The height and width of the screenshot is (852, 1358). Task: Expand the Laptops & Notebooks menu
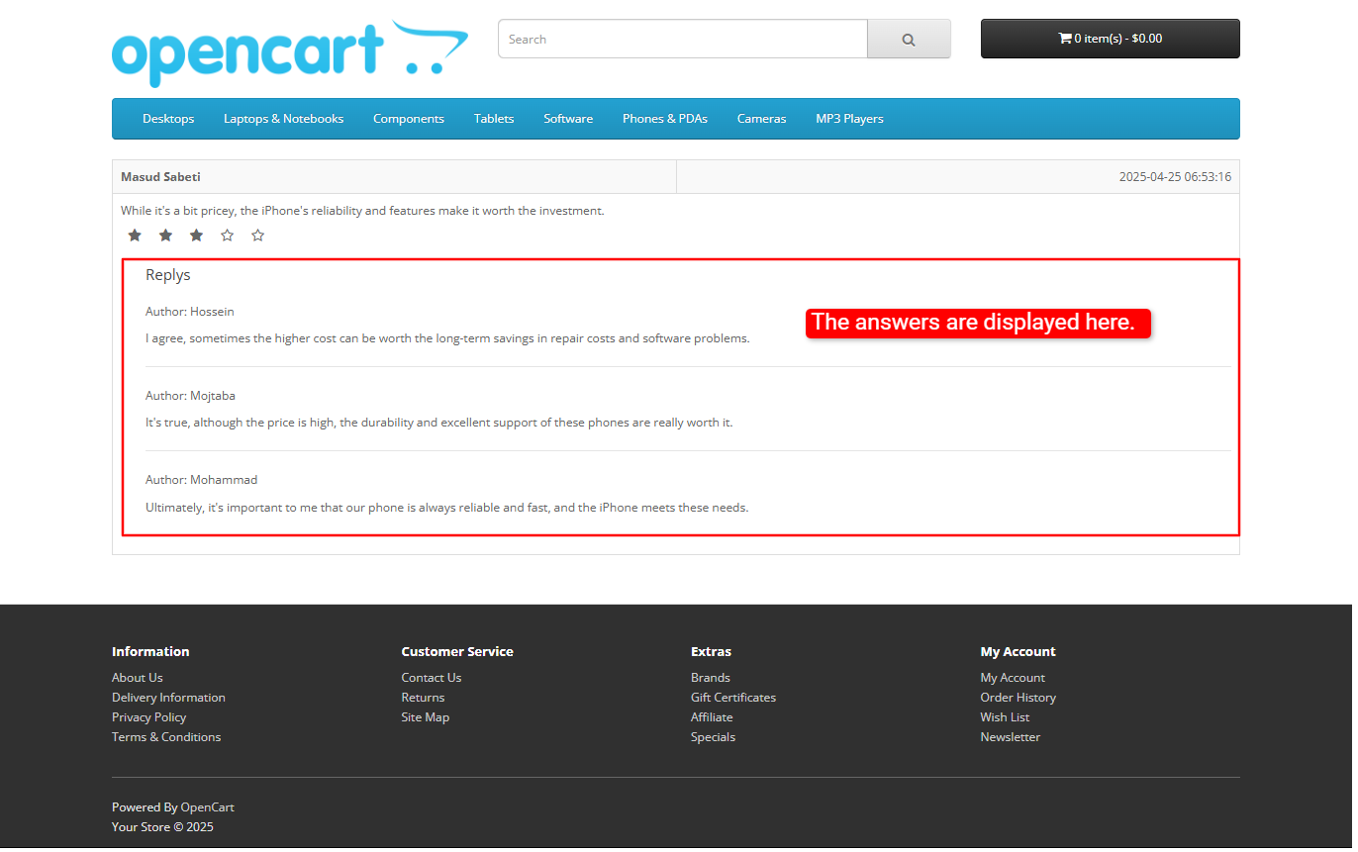(284, 119)
